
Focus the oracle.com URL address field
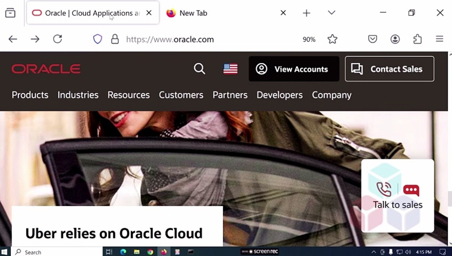point(170,39)
